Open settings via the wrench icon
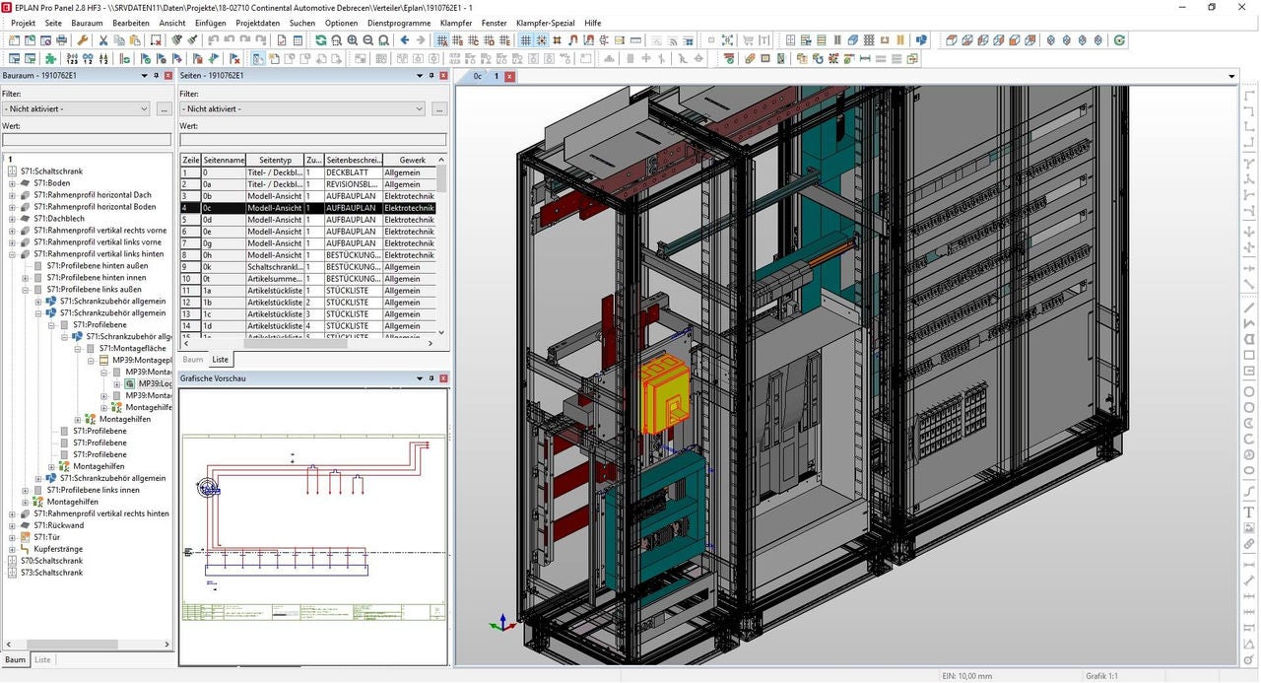Viewport: 1261px width, 683px height. point(84,40)
